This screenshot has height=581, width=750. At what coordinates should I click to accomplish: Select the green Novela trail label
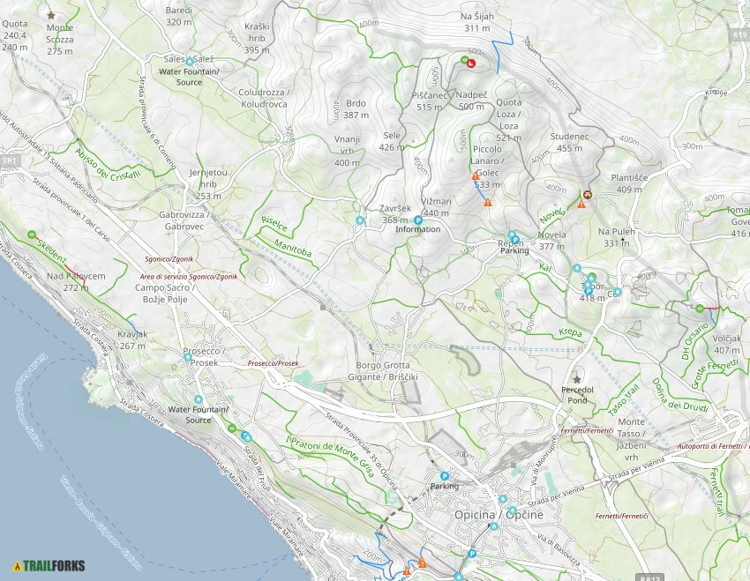pyautogui.click(x=553, y=215)
